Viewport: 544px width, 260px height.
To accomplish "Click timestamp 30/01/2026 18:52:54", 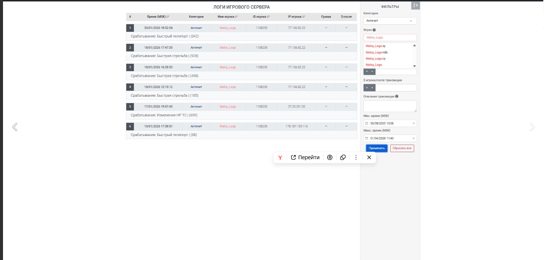I will coord(158,28).
